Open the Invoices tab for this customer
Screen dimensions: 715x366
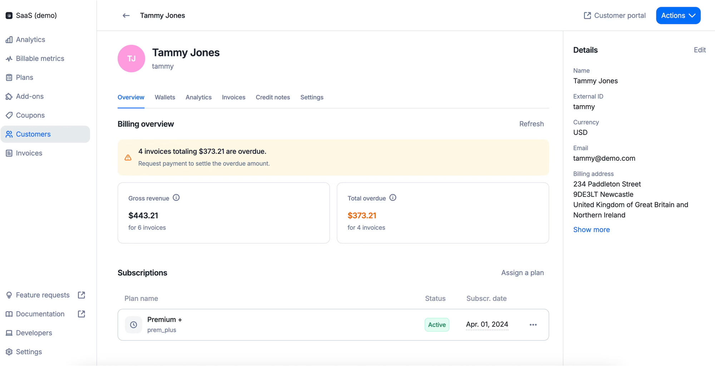[x=233, y=97]
